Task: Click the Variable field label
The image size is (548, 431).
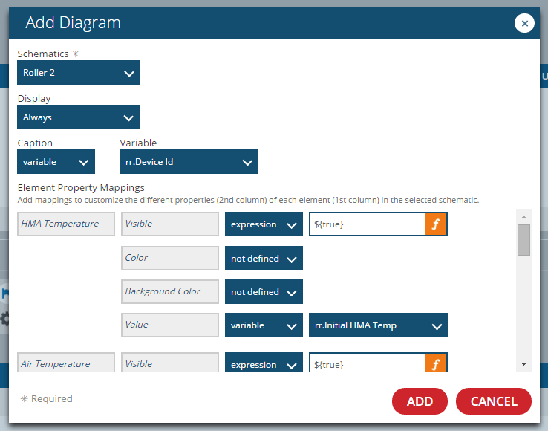Action: 138,143
